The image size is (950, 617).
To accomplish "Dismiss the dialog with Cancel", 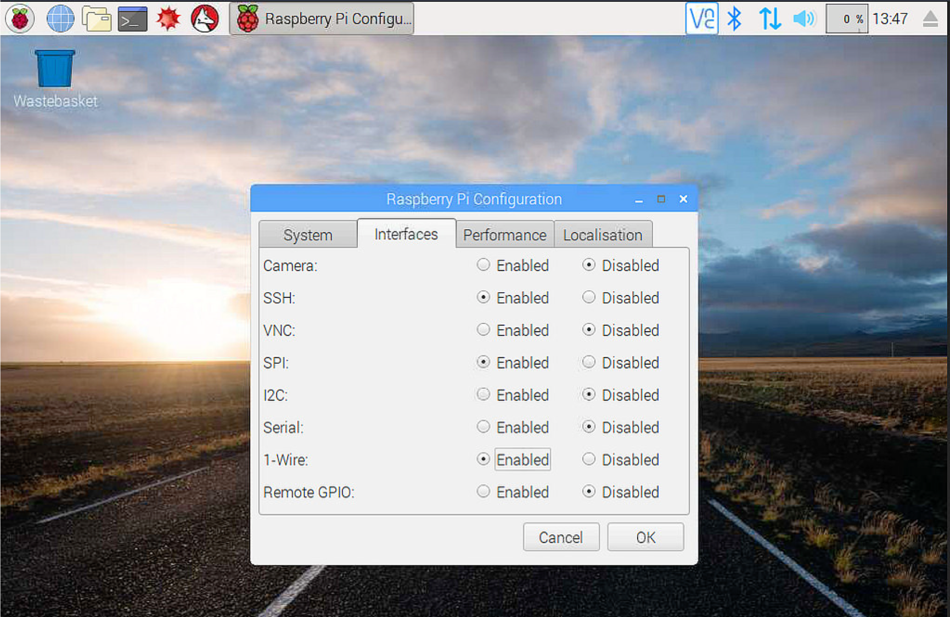I will pyautogui.click(x=561, y=537).
